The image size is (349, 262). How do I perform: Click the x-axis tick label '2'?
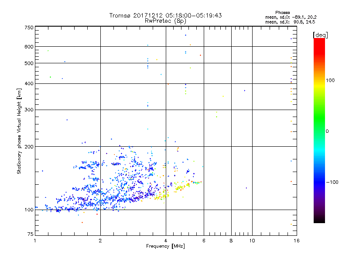100,241
